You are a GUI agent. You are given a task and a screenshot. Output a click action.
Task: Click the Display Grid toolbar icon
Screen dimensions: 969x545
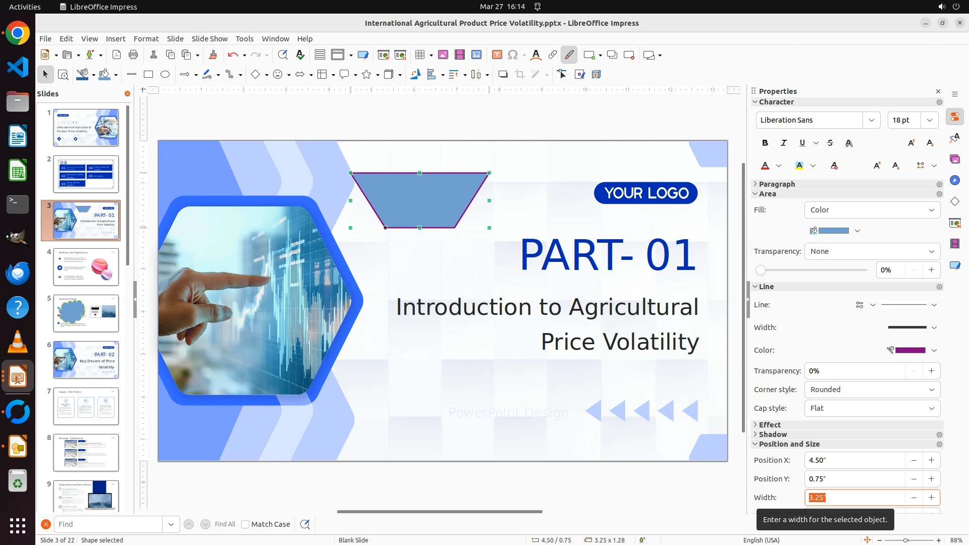click(320, 55)
